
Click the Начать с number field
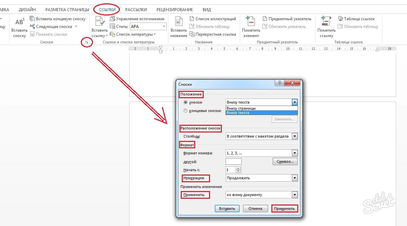pyautogui.click(x=231, y=170)
